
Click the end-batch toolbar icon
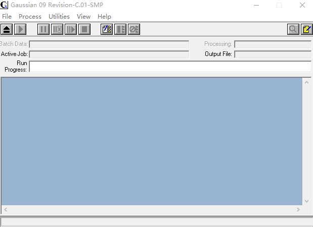(120, 29)
